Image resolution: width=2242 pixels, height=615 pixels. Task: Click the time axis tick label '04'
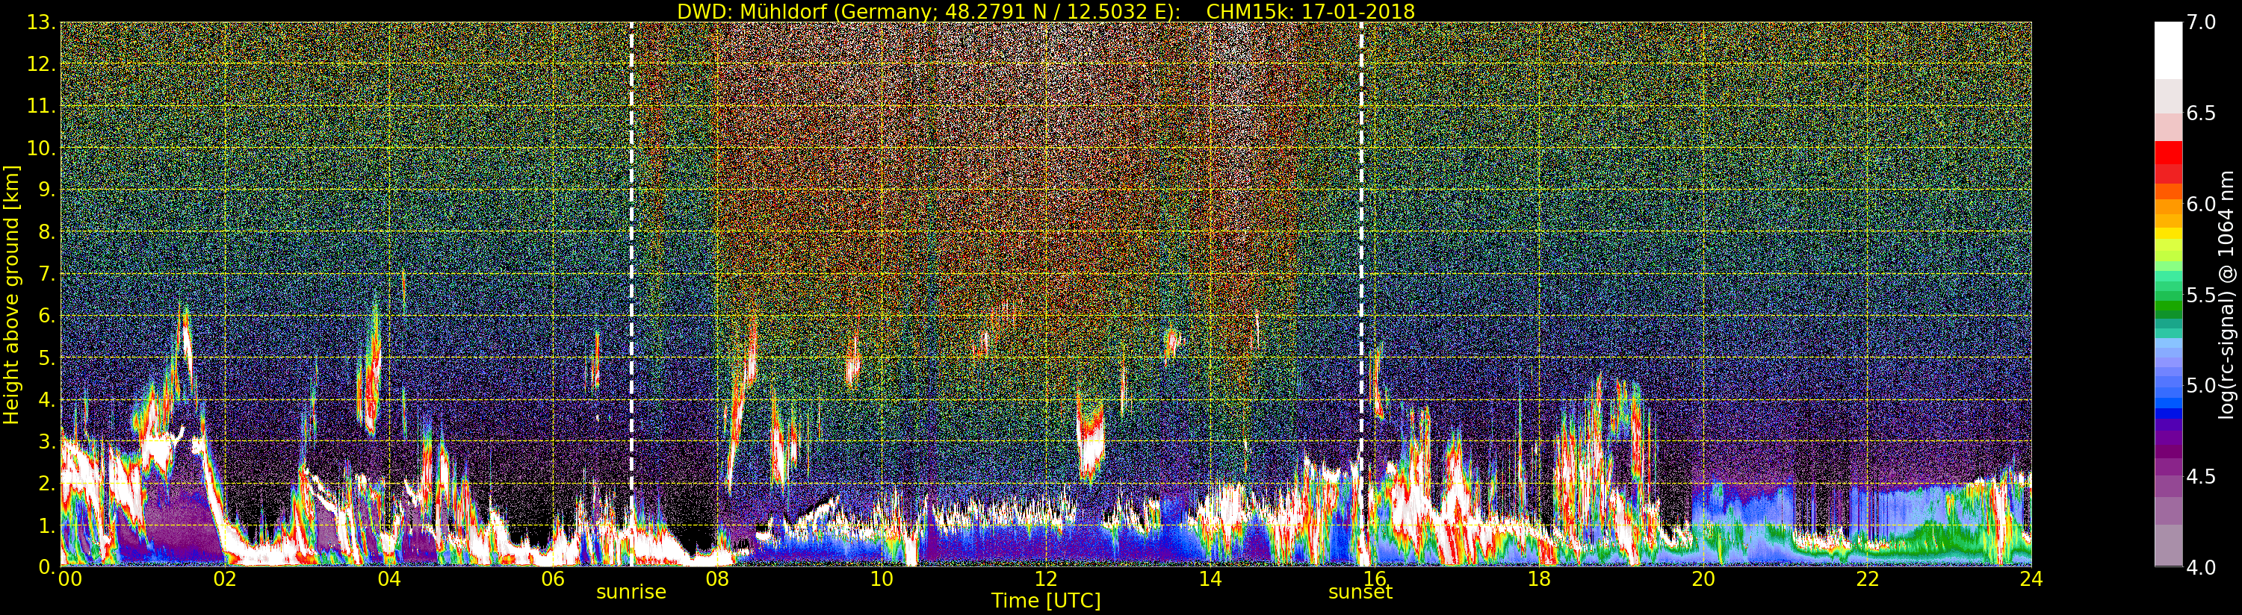pos(389,578)
